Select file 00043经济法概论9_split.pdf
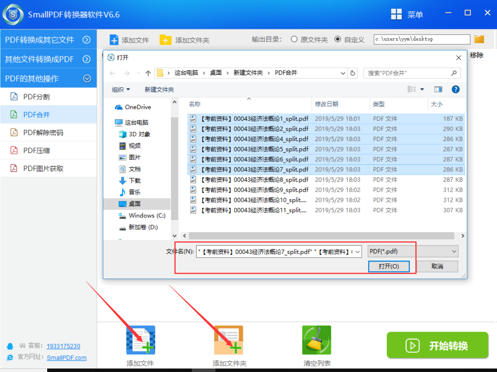Screen dimensions: 497x372 click(x=325, y=190)
